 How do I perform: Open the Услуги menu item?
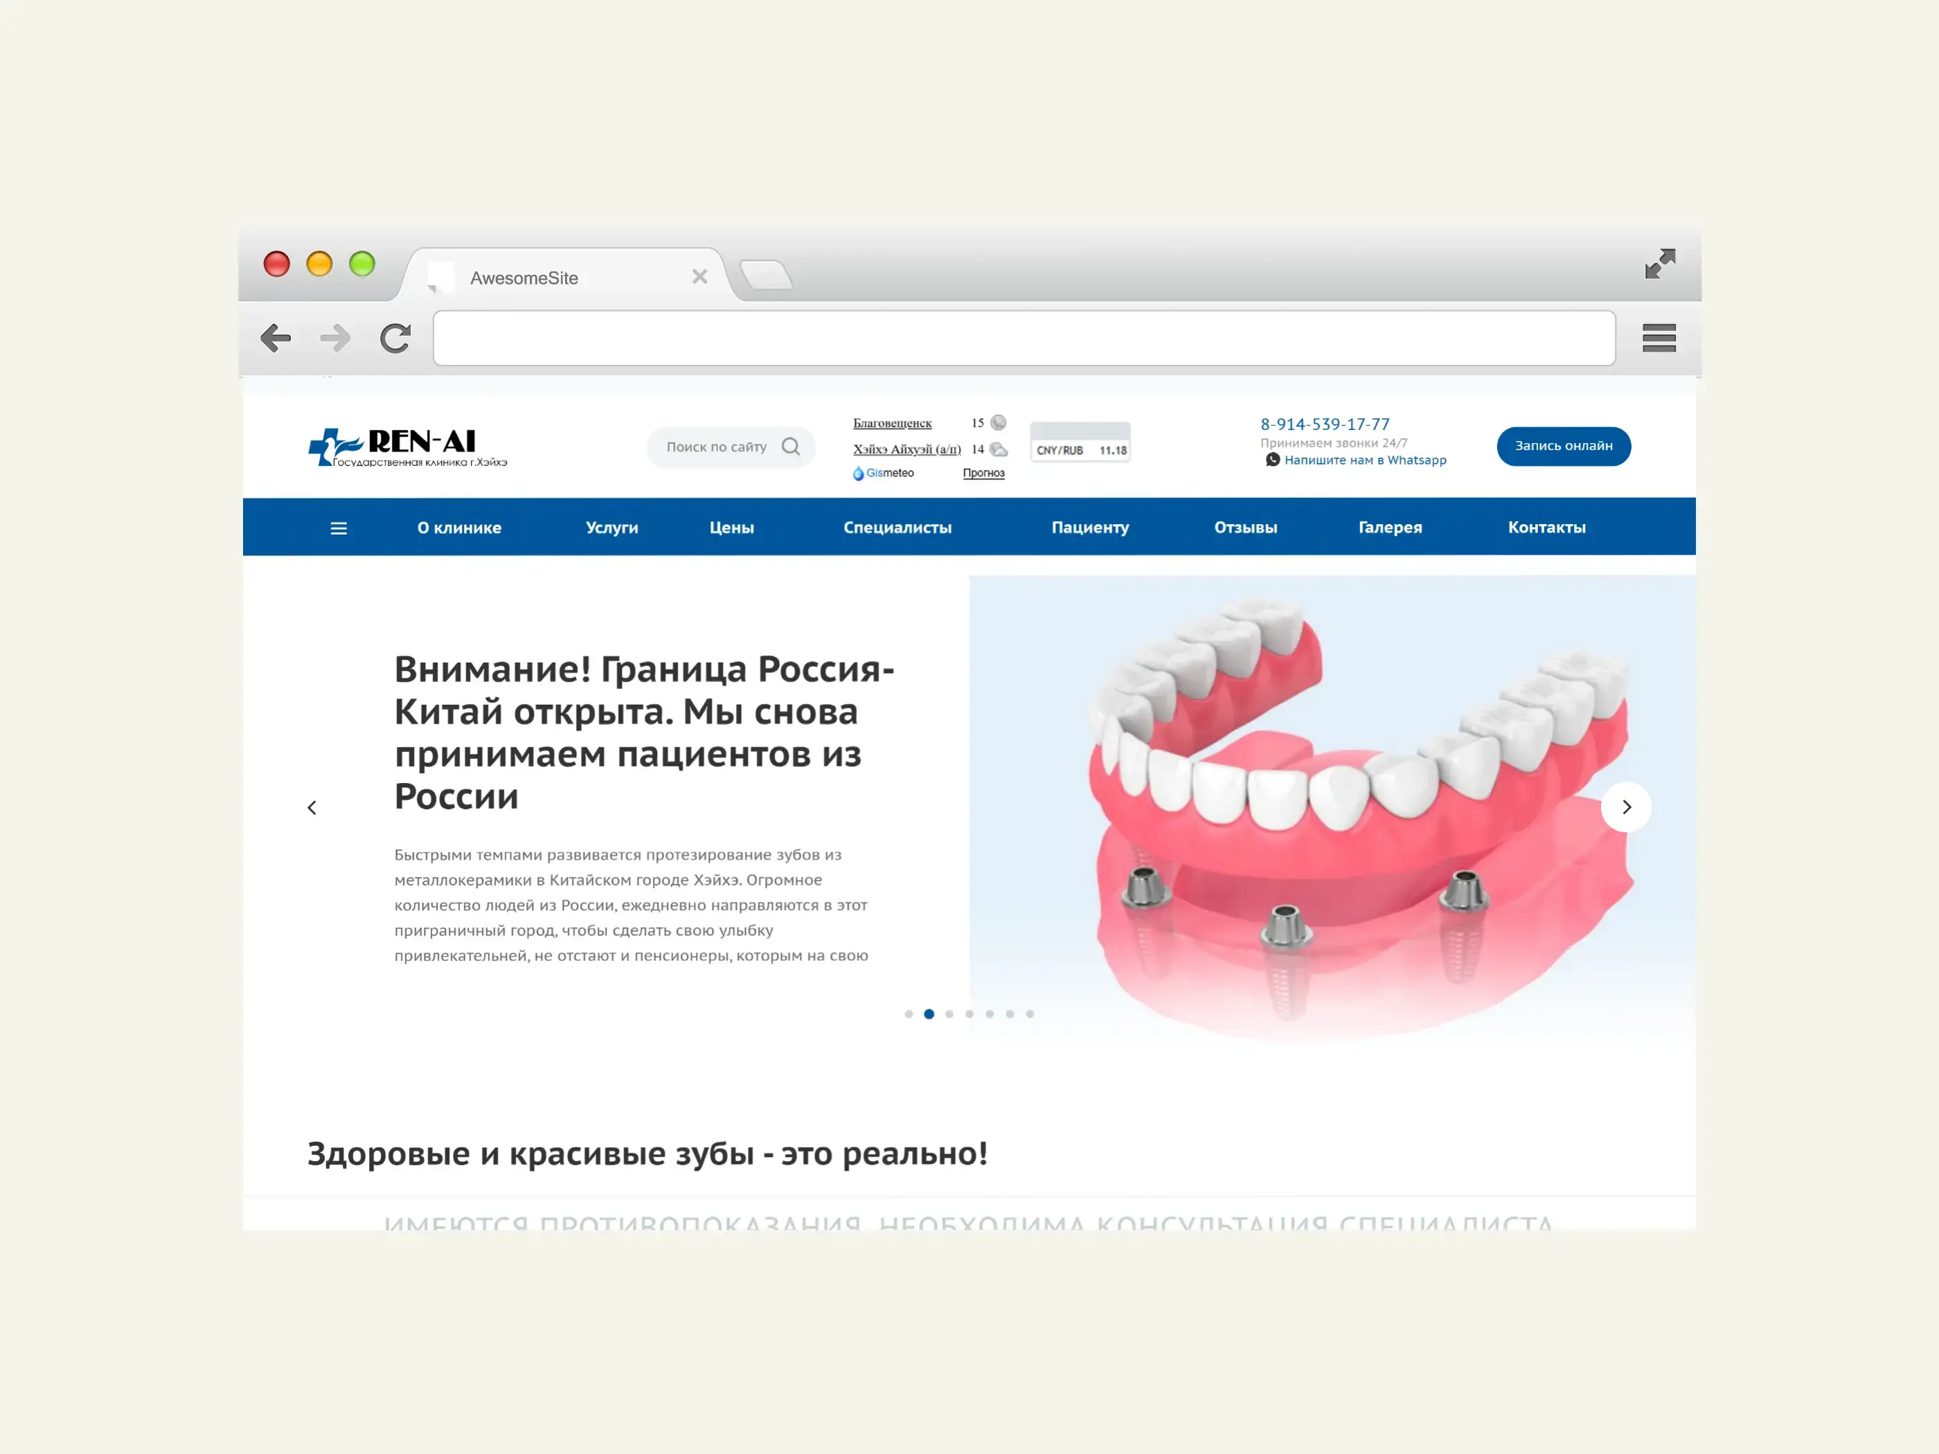[612, 528]
